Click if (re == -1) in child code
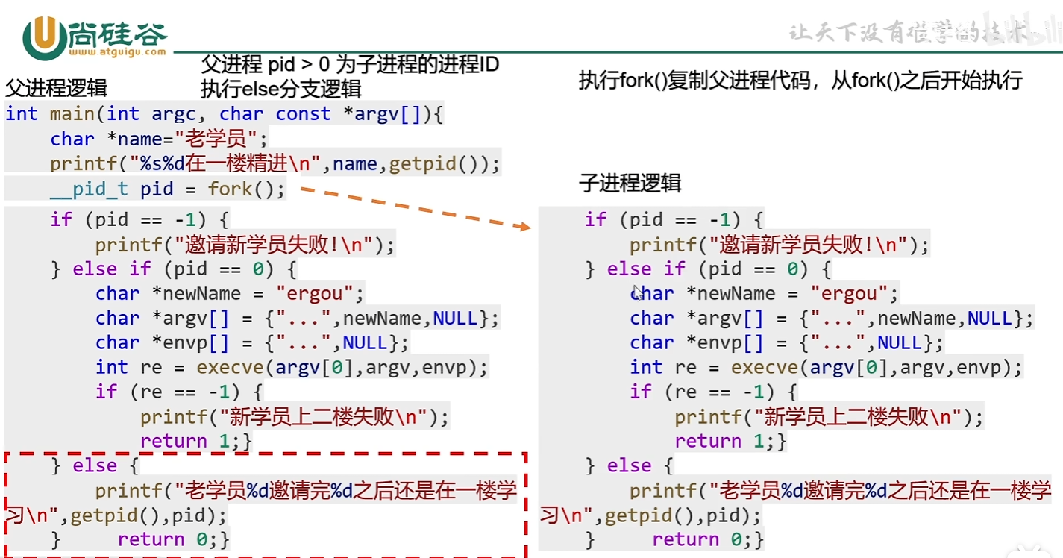The height and width of the screenshot is (558, 1063). pos(714,392)
